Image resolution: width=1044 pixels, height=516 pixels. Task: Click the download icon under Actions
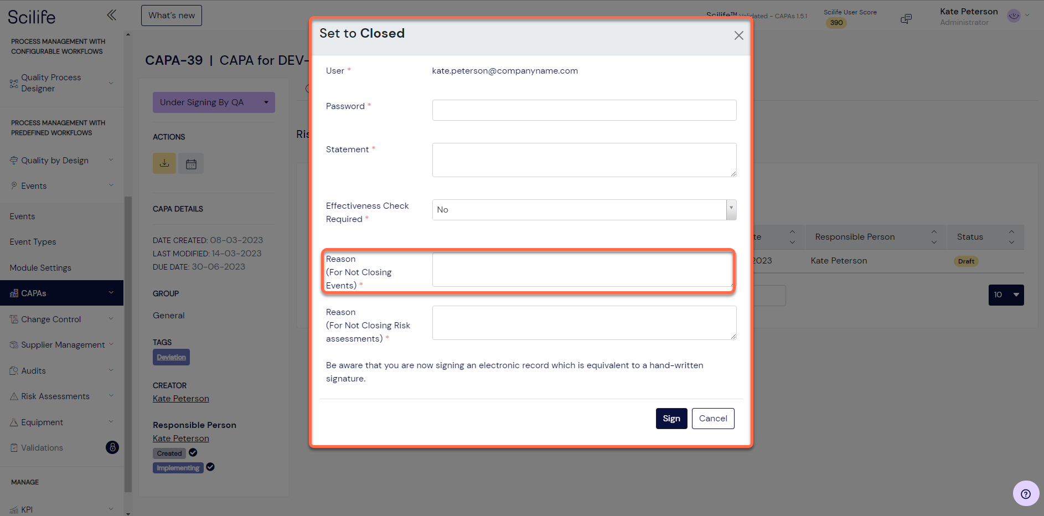[164, 163]
